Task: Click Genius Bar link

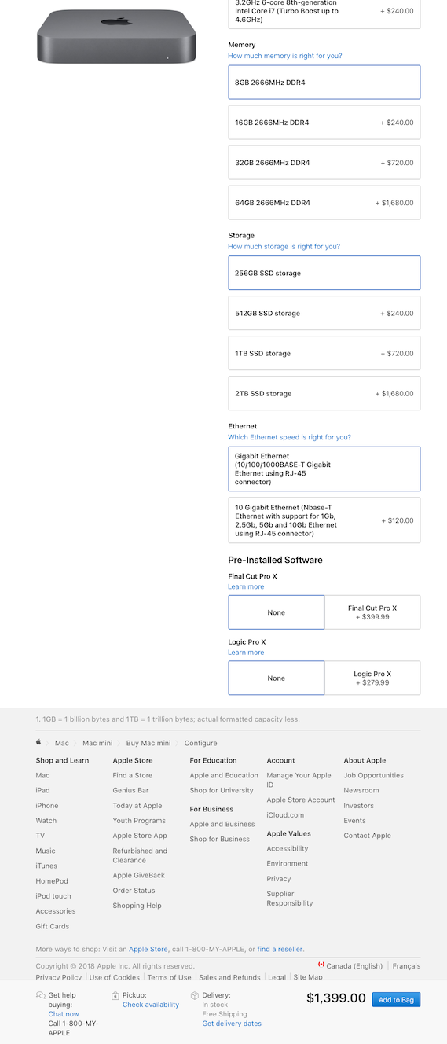Action: (130, 790)
